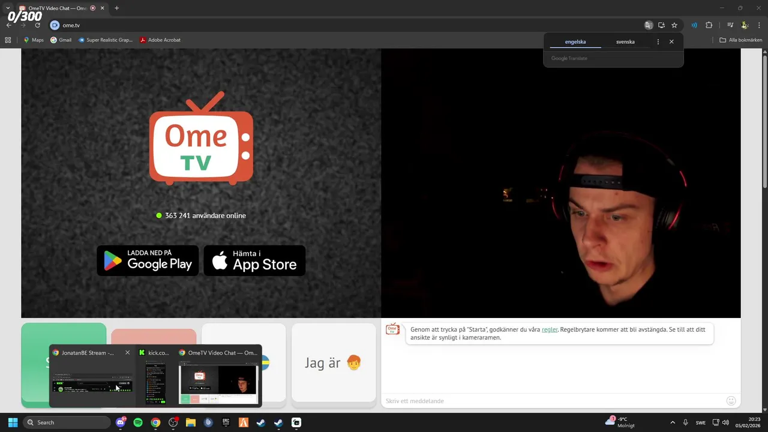Switch SWE keyboard language
This screenshot has height=432, width=768.
701,422
